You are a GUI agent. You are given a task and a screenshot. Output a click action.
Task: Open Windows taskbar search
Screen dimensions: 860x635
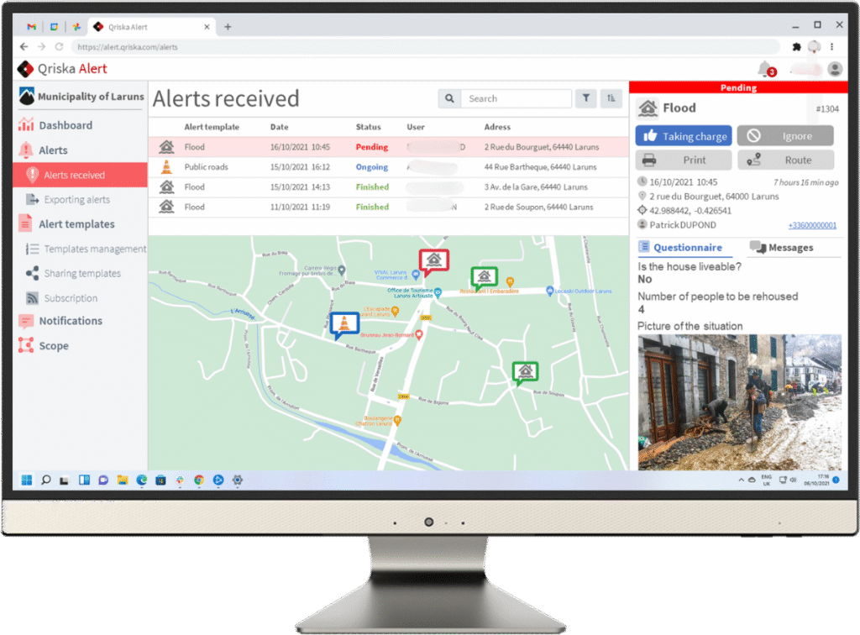(46, 480)
